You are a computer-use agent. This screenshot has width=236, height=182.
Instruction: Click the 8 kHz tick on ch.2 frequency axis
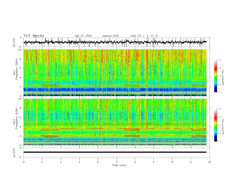[21, 108]
